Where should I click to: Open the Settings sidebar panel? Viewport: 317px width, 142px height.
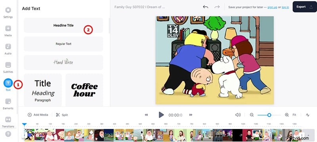[8, 13]
